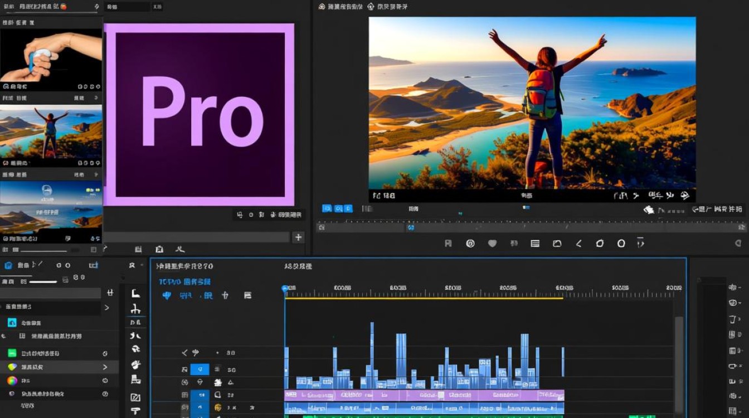This screenshot has width=749, height=418.
Task: Toggle the upper blue-highlighted track header button
Action: [200, 370]
